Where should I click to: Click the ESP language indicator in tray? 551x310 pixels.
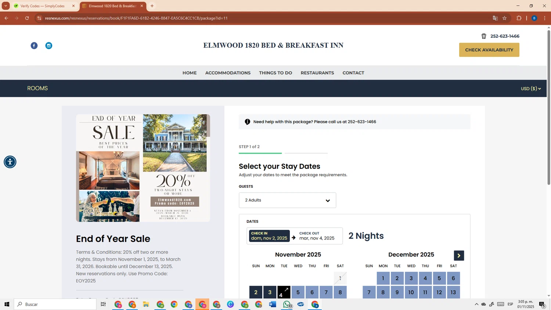pos(510,304)
